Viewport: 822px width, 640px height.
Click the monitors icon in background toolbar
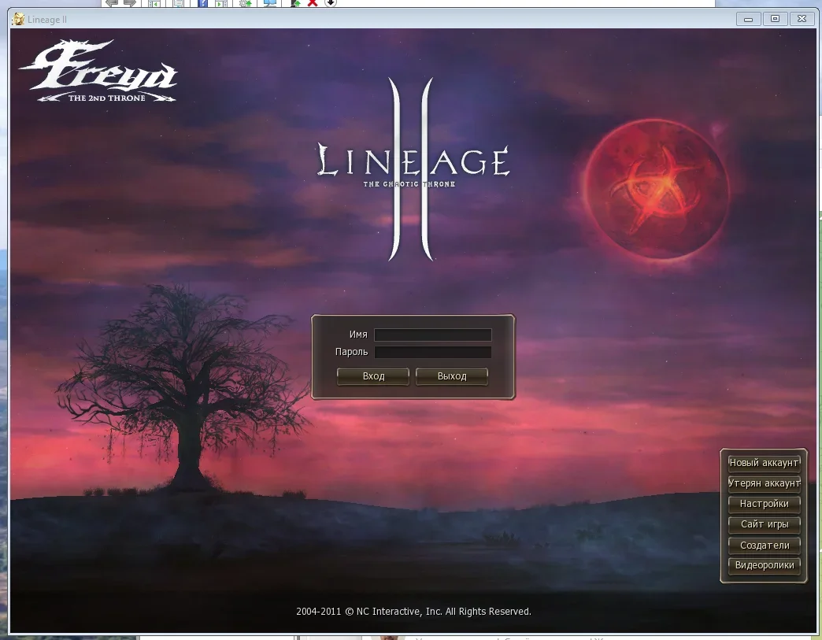click(x=269, y=2)
